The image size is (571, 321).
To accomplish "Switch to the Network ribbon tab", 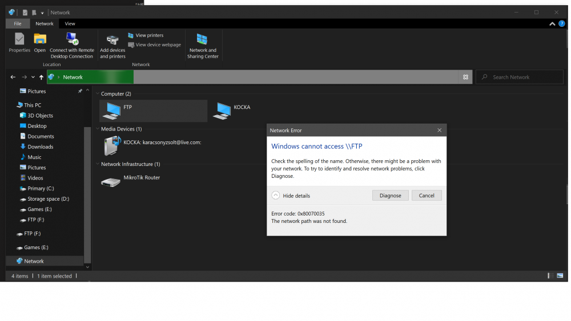I will [45, 23].
